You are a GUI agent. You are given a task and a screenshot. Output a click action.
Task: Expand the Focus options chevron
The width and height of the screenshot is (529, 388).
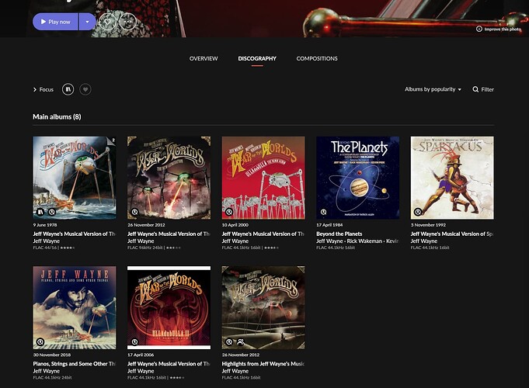pos(35,89)
